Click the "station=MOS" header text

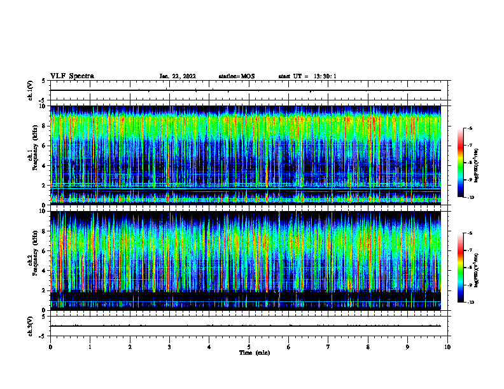tap(237, 76)
